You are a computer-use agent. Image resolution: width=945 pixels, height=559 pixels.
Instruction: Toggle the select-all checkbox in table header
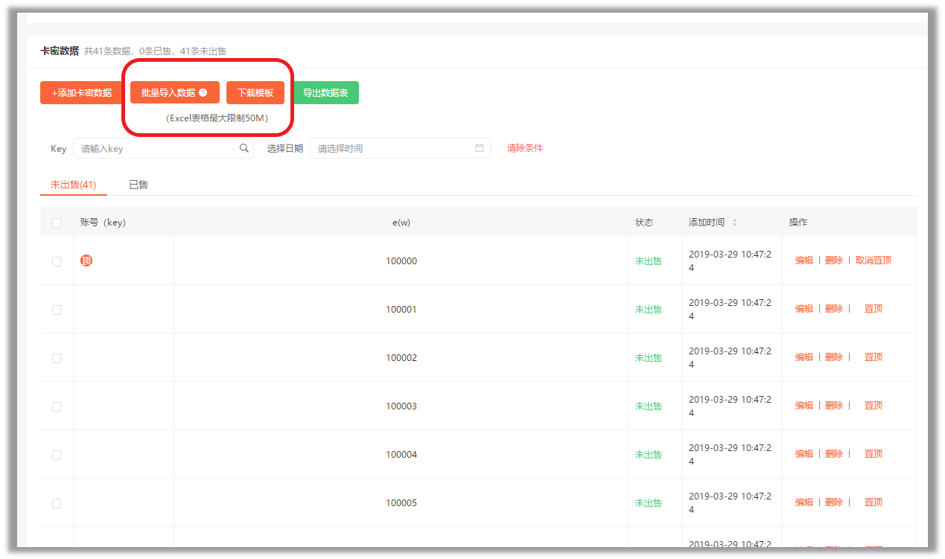[x=57, y=223]
